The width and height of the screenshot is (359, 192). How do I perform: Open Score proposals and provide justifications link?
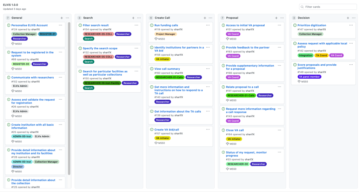(x=317, y=65)
